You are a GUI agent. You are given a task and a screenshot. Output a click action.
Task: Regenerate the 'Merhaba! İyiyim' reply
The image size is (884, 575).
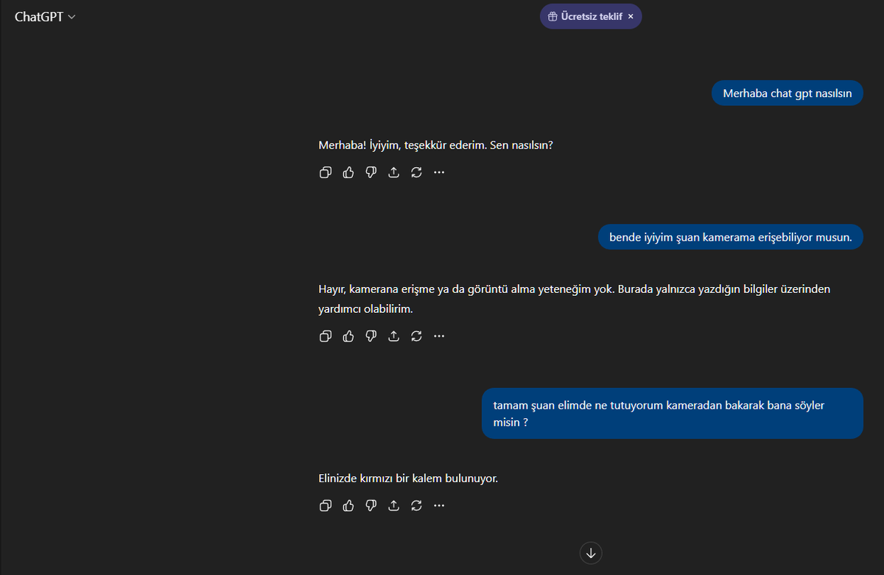tap(417, 172)
